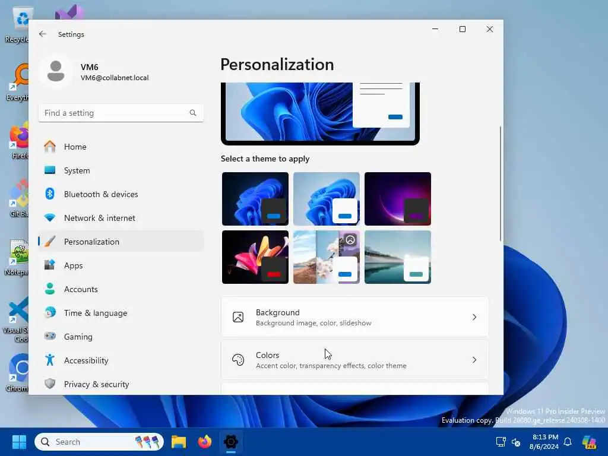Click the Settings window vertical scrollbar
Screen dimensions: 608x456
pyautogui.click(x=500, y=183)
